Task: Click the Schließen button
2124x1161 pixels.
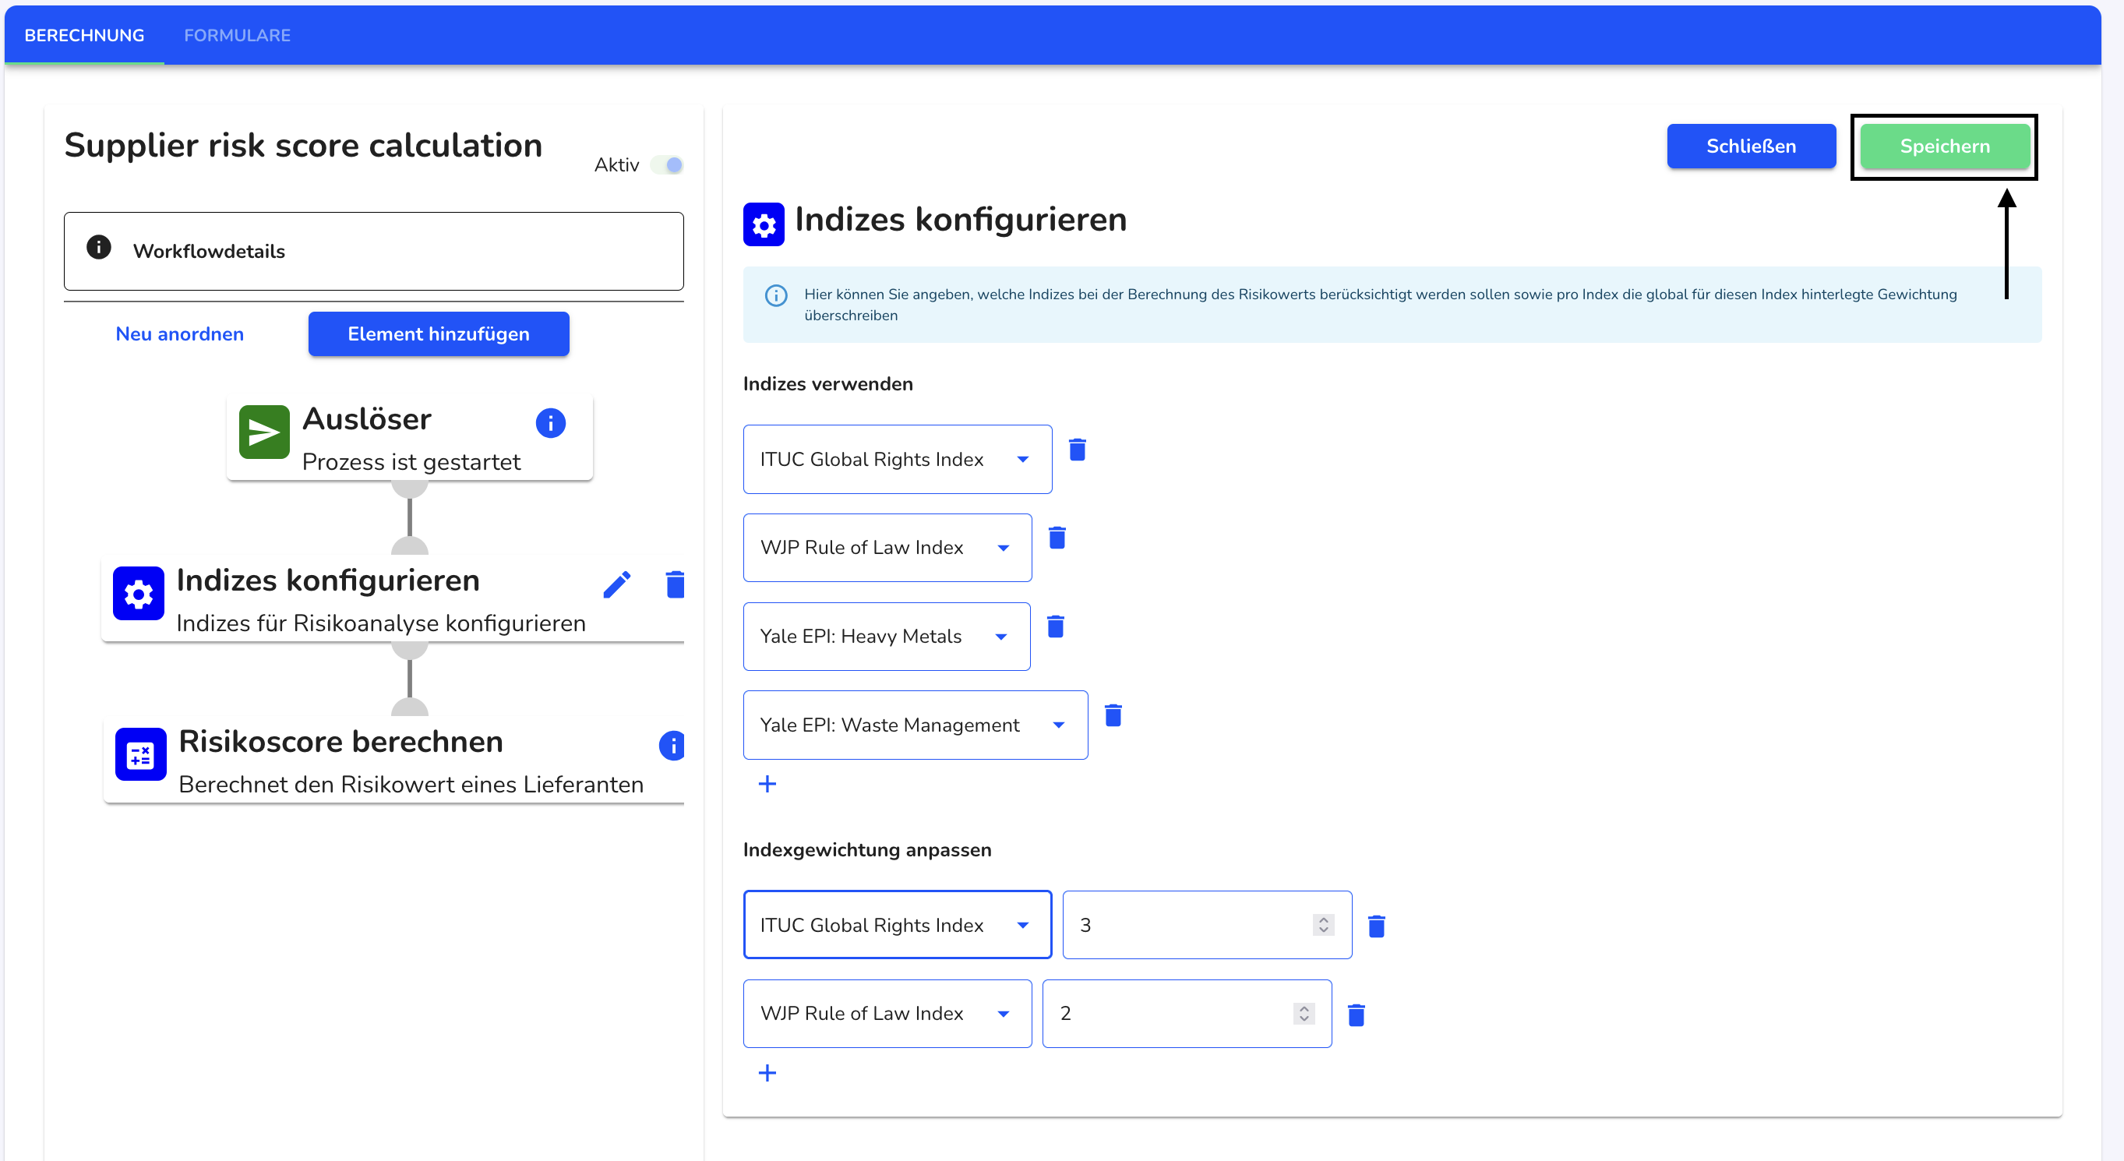Action: [x=1752, y=146]
